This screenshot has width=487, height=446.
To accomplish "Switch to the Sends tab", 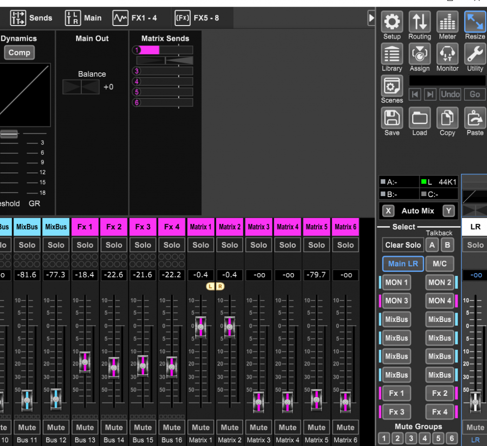I will (31, 18).
